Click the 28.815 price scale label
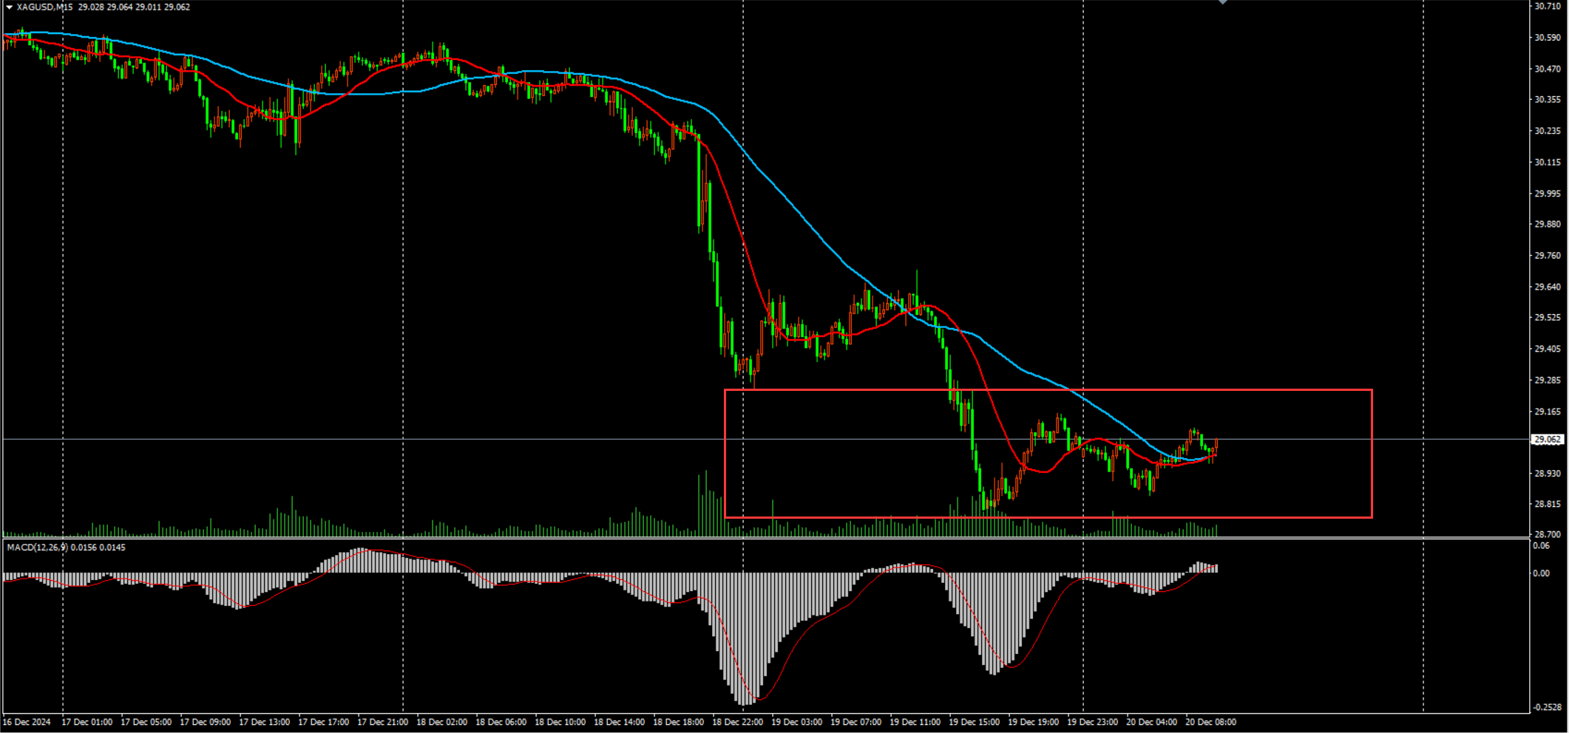 [x=1548, y=505]
